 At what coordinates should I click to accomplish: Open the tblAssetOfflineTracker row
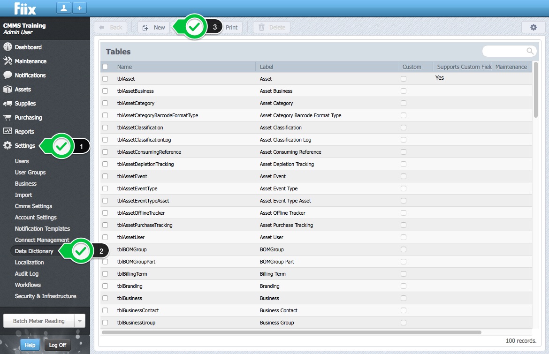click(x=316, y=213)
